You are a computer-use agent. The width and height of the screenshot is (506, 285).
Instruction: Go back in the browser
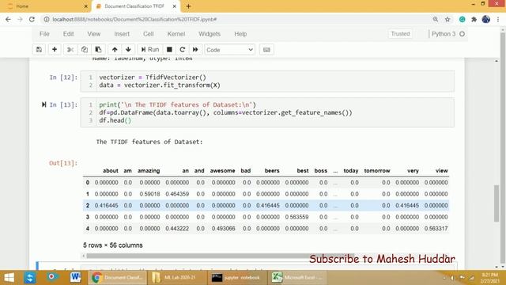tap(8, 19)
